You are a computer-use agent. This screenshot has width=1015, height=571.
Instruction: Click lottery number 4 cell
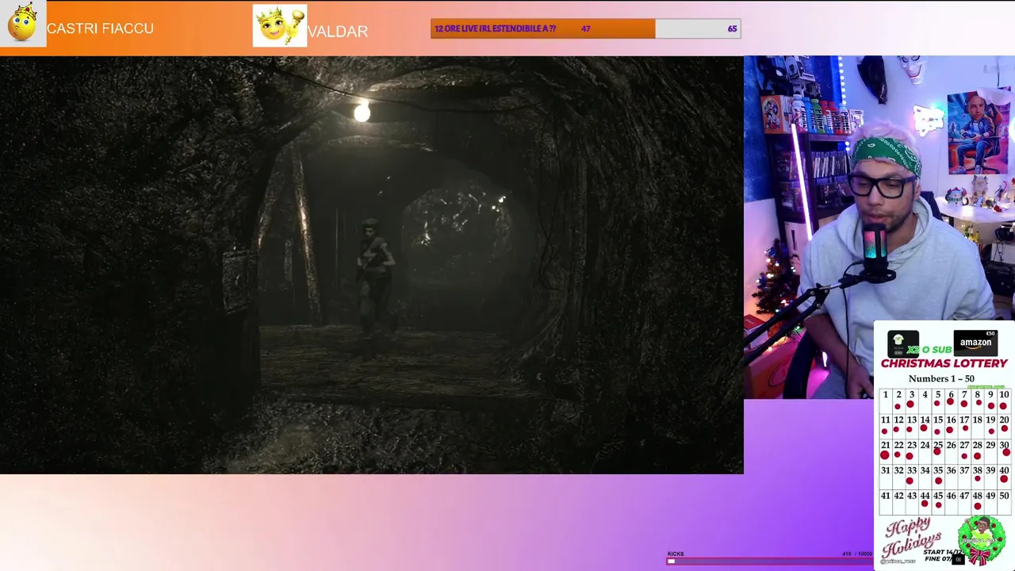(925, 400)
